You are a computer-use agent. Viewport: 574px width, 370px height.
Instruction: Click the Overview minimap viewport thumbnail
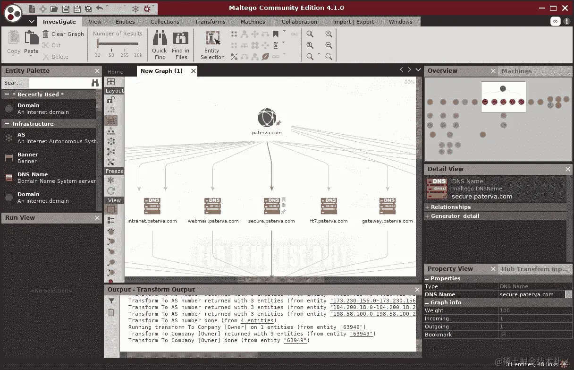coord(503,97)
